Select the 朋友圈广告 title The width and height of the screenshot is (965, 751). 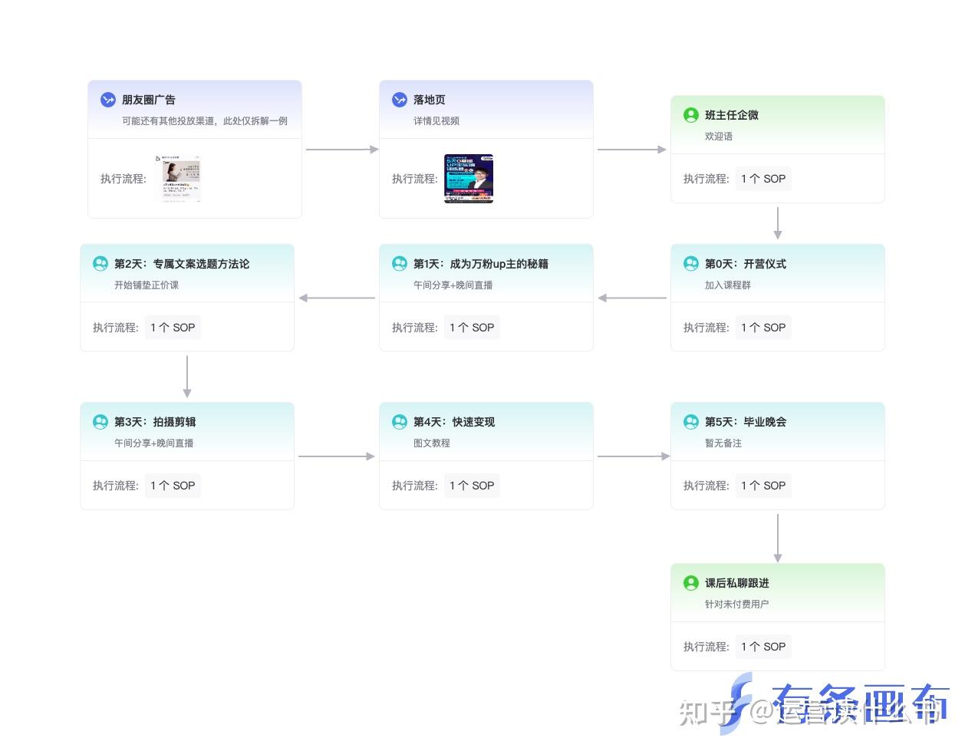pos(149,100)
